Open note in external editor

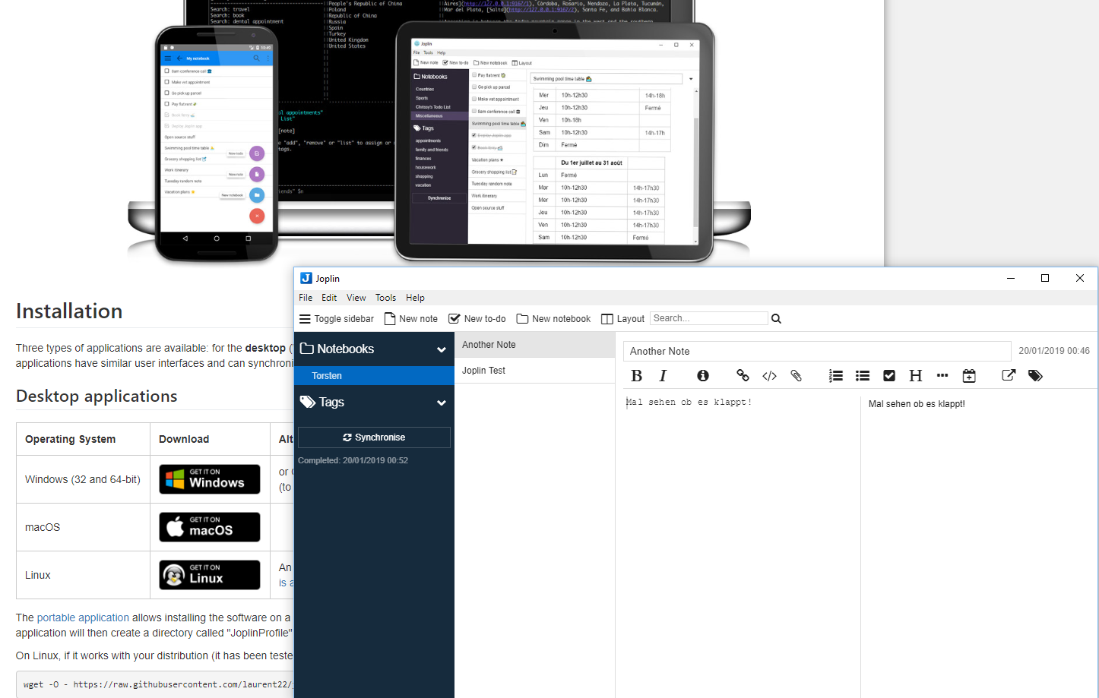coord(1009,376)
